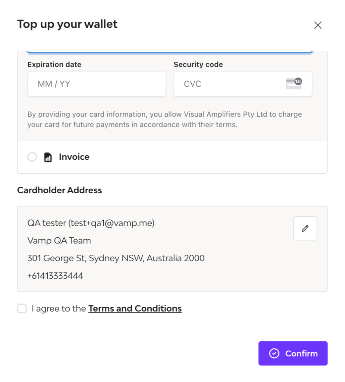The image size is (345, 382).
Task: Click the Cardholder Address heading
Action: coord(59,190)
